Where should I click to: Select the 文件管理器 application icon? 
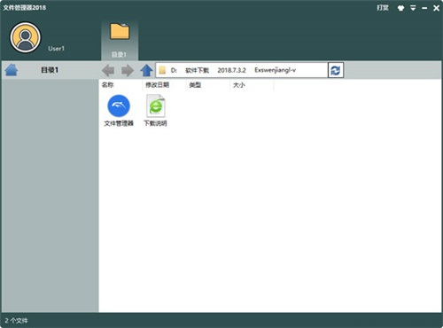[x=119, y=105]
